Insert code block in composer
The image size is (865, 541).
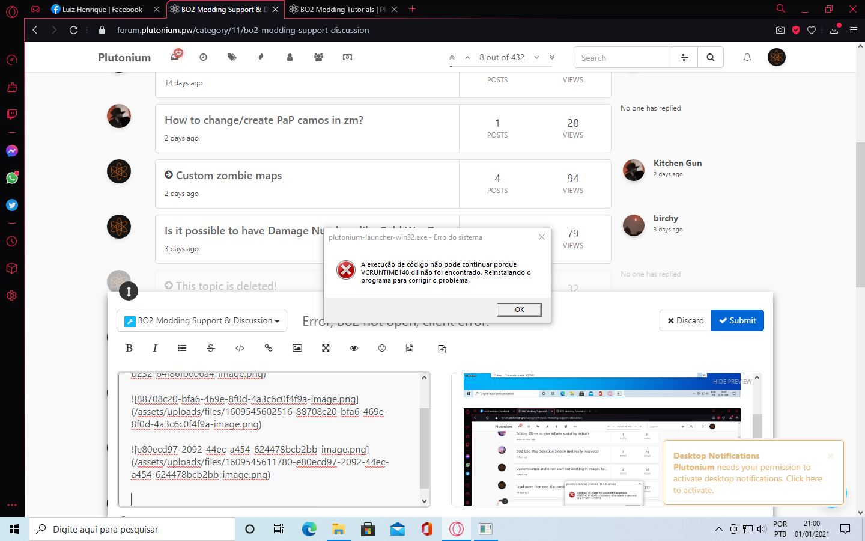(x=240, y=348)
